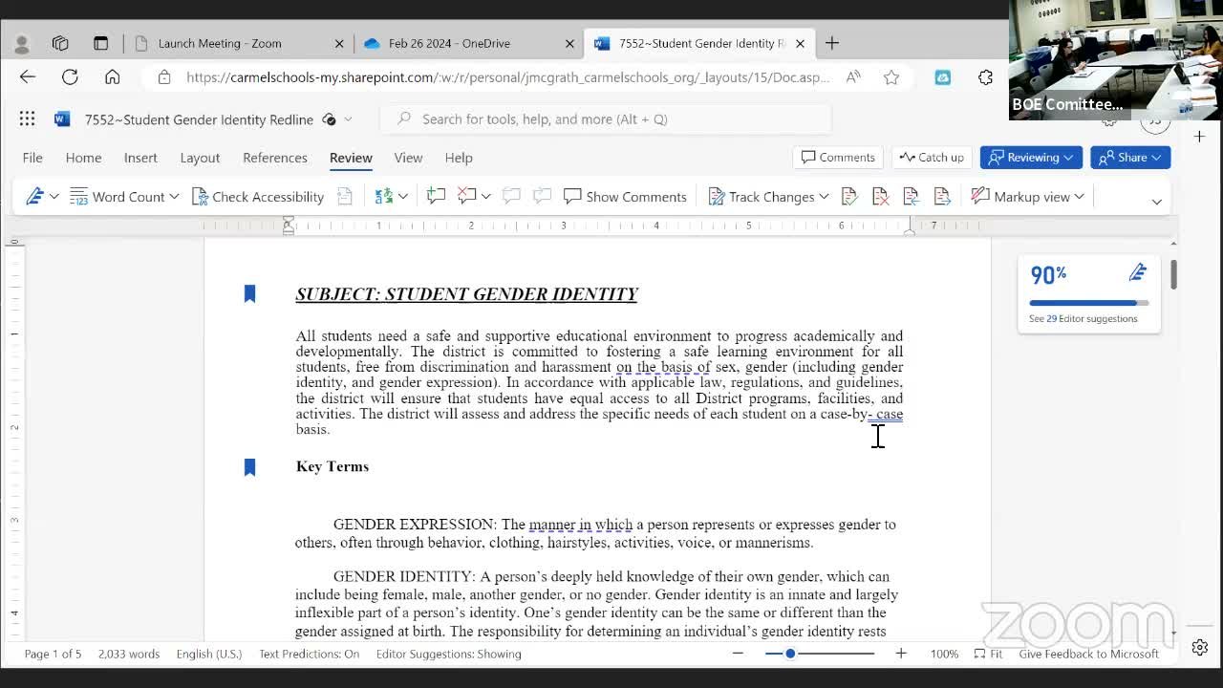
Task: Open the 29 Editor suggestions link
Action: click(x=1083, y=318)
